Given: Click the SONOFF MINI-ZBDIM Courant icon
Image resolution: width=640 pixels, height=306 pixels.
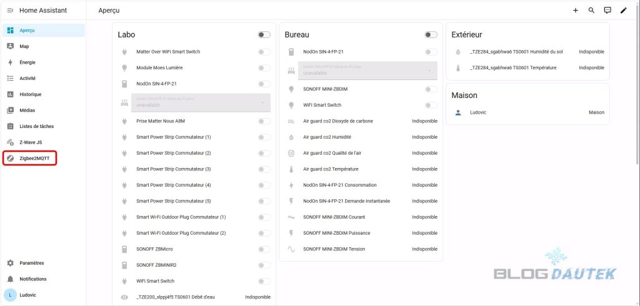Looking at the screenshot, I should (291, 217).
